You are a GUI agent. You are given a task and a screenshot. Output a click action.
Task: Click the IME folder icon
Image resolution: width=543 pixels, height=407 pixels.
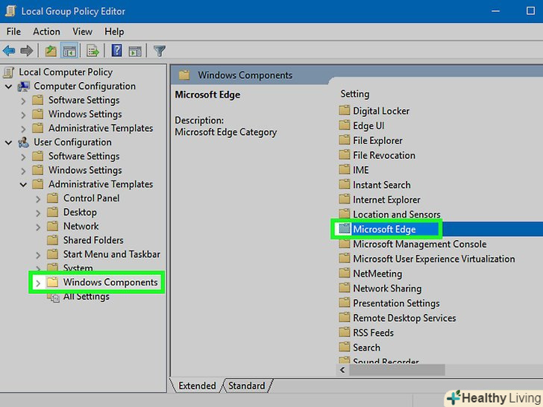(x=345, y=170)
